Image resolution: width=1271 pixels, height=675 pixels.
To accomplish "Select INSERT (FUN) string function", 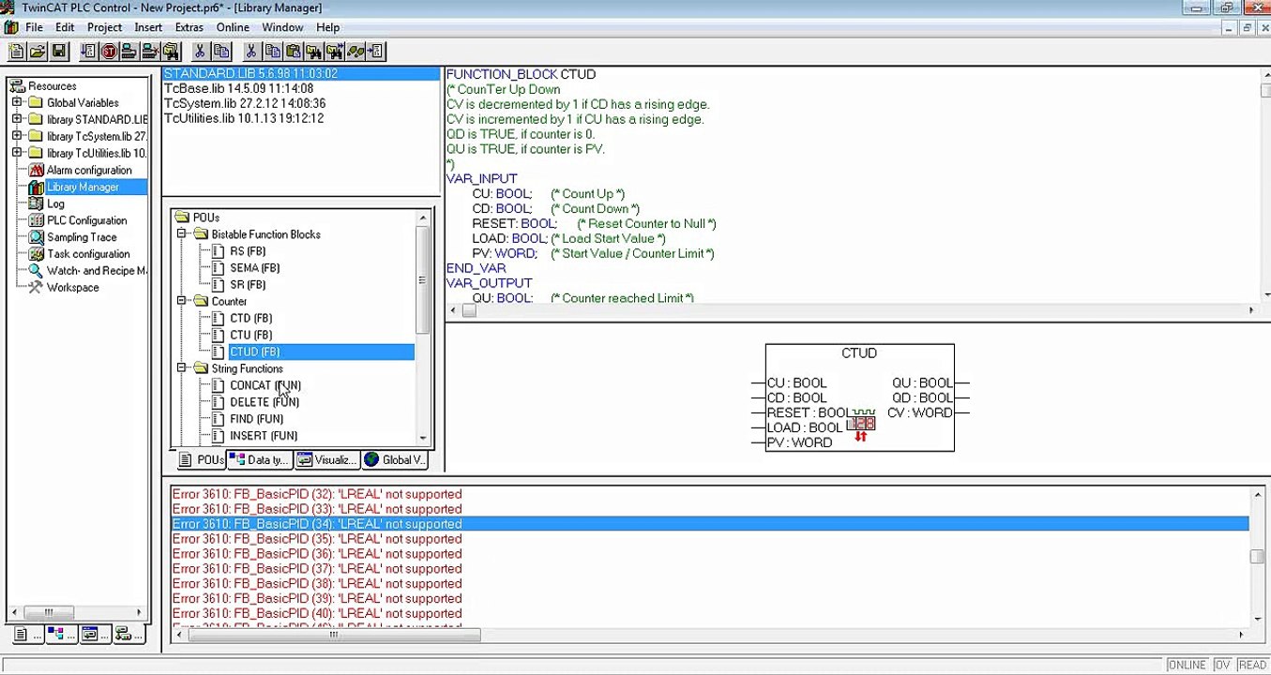I will point(264,436).
